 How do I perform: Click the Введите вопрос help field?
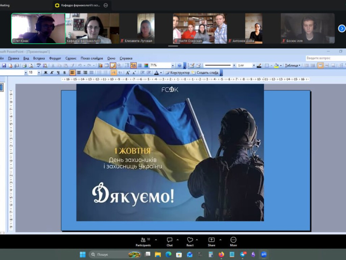tap(325, 58)
